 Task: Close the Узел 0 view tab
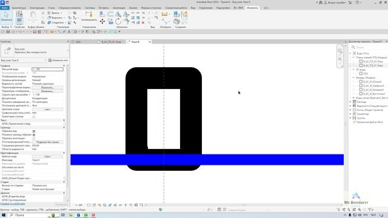(150, 42)
